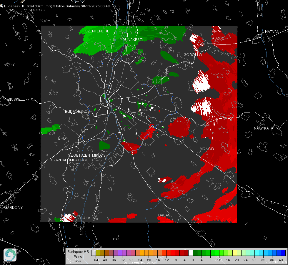Click the GÁRDONY city label

[x=14, y=208]
